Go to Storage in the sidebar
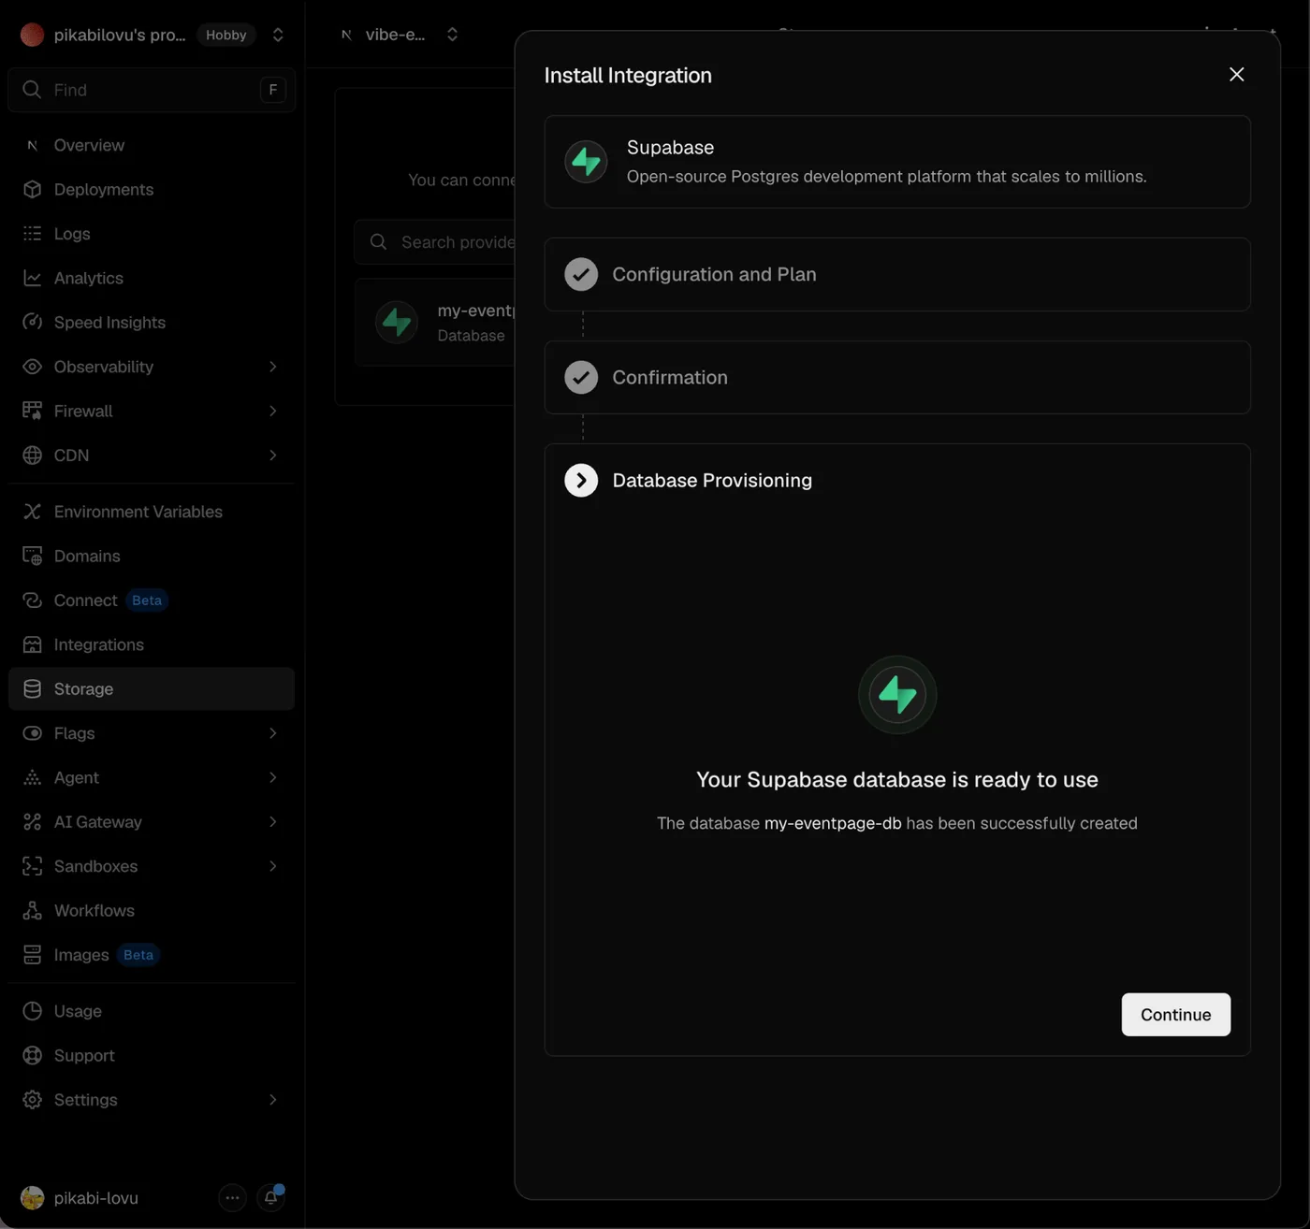 point(152,688)
